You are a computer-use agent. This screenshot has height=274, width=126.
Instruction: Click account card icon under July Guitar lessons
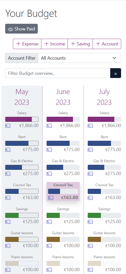point(90,246)
